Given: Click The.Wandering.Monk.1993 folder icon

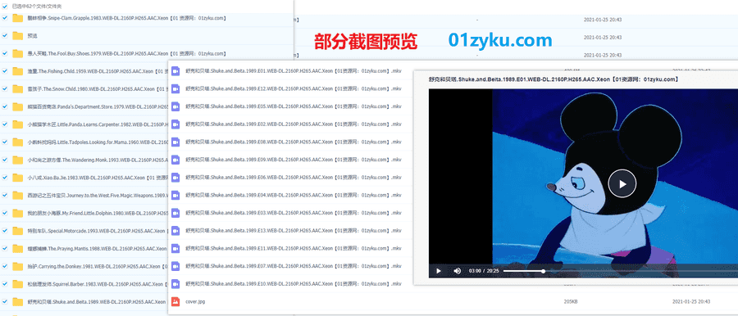Looking at the screenshot, I should [x=18, y=160].
